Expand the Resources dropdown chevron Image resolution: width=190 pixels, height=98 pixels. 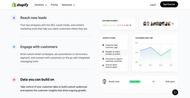pos(74,5)
